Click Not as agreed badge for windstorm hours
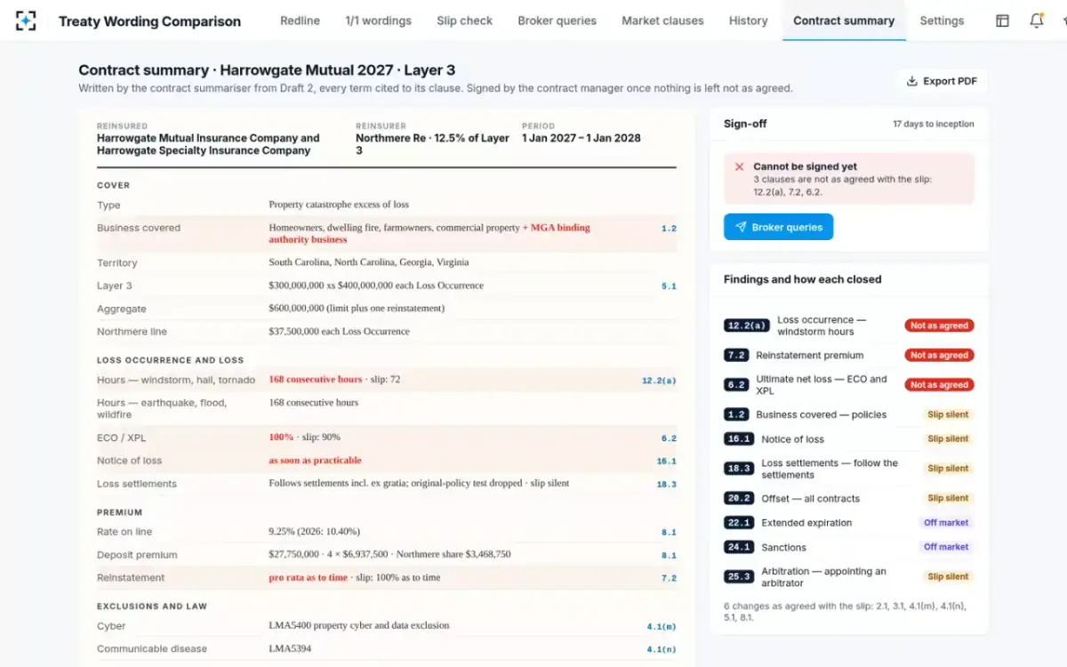1067x667 pixels. 939,325
